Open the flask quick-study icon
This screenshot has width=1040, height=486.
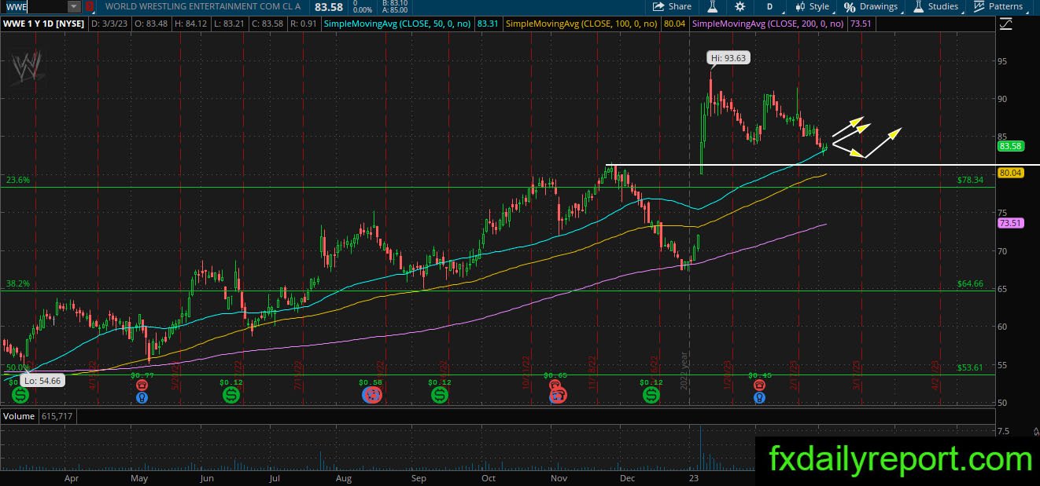[x=712, y=6]
